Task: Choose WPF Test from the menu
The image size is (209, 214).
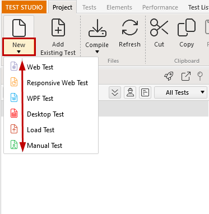Action: tap(51, 98)
